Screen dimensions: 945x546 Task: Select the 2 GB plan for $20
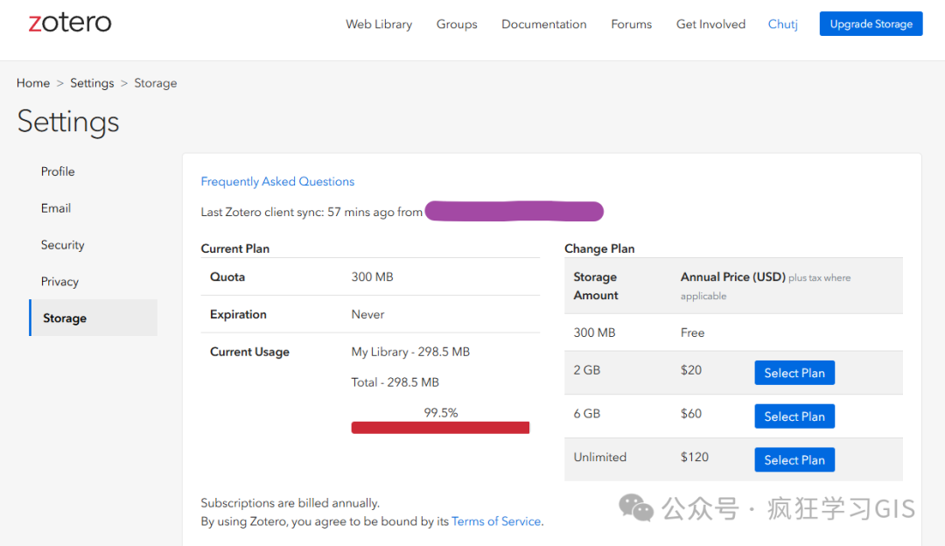point(794,373)
